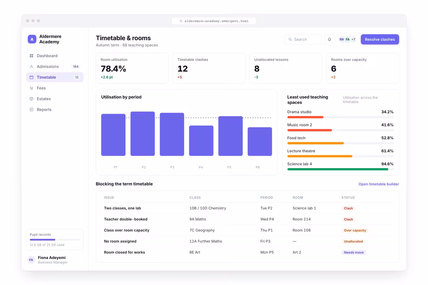The height and width of the screenshot is (285, 428).
Task: Click the Room utilisation 78.4% card
Action: pyautogui.click(x=132, y=68)
